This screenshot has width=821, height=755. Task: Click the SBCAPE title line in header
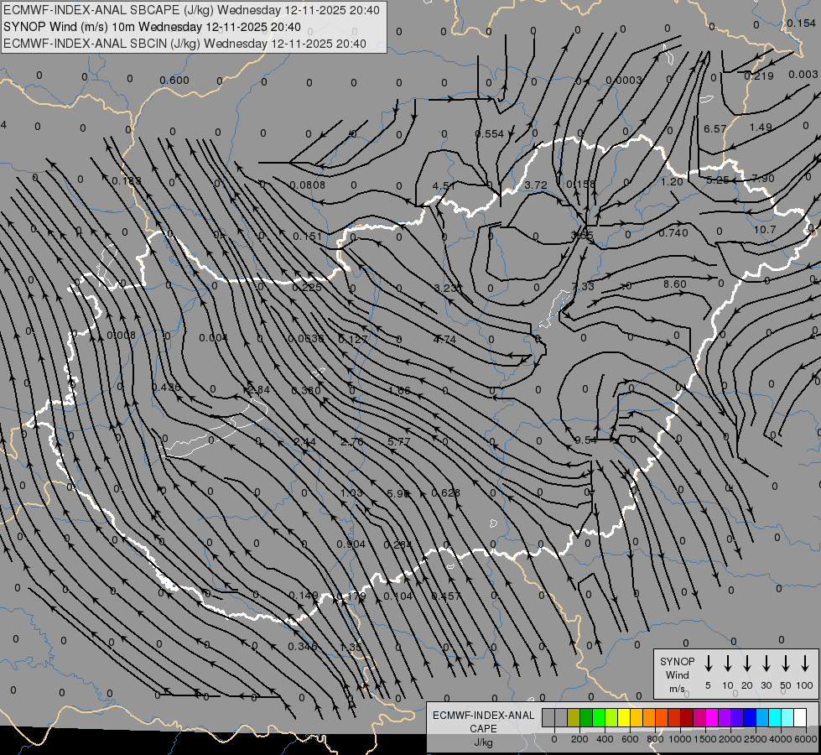(192, 10)
